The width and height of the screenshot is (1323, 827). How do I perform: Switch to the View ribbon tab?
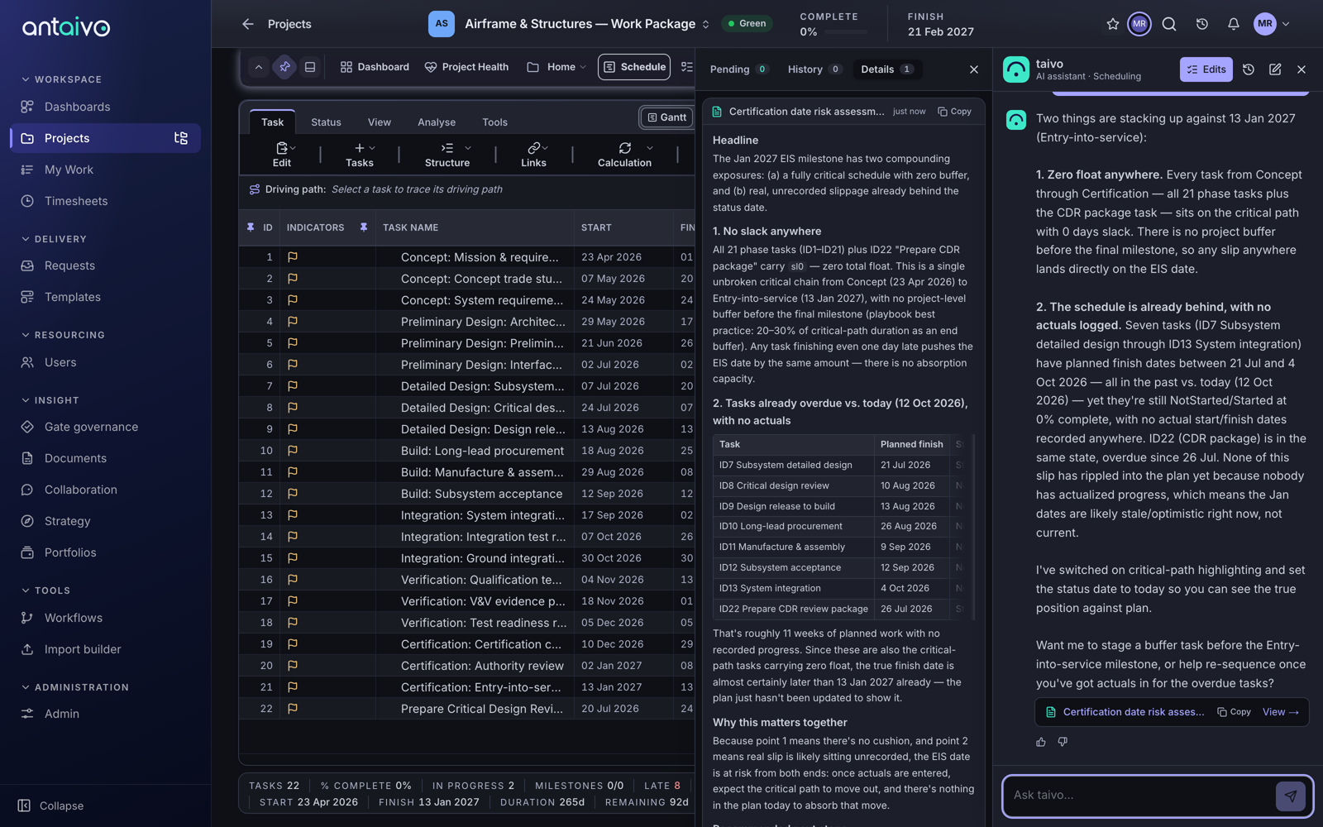point(380,122)
